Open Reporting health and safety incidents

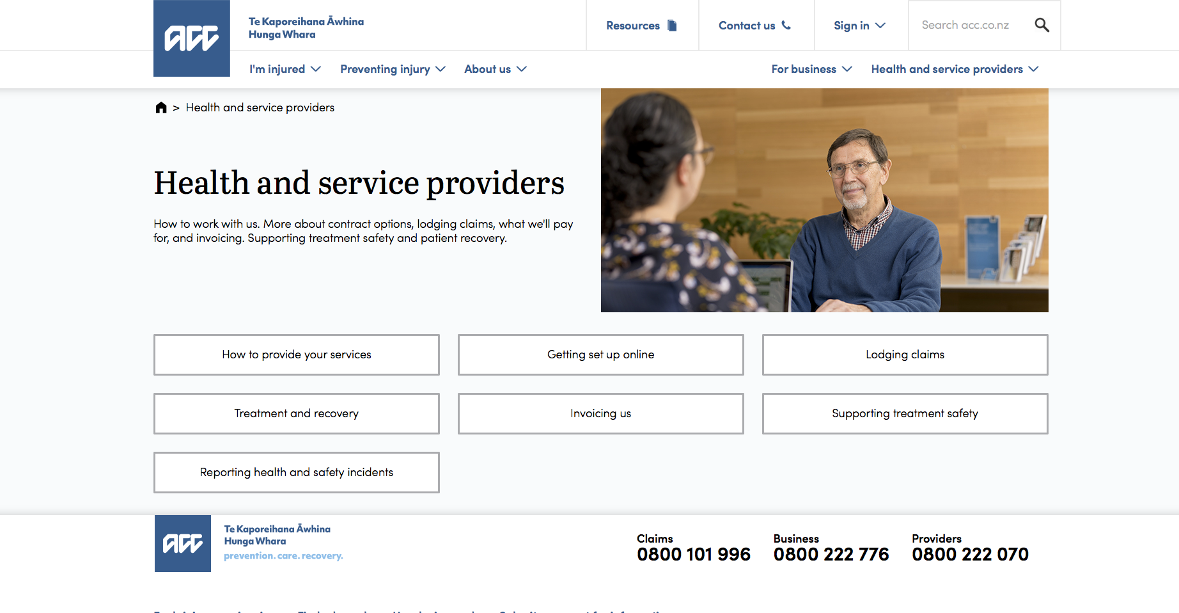[x=297, y=472]
